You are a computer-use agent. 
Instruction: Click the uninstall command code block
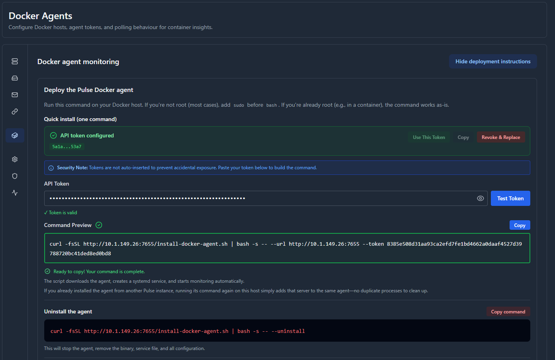(x=287, y=331)
